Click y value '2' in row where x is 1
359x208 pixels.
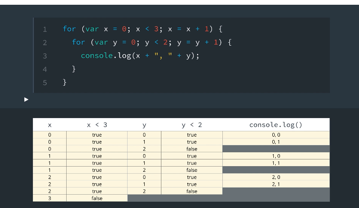click(x=144, y=170)
